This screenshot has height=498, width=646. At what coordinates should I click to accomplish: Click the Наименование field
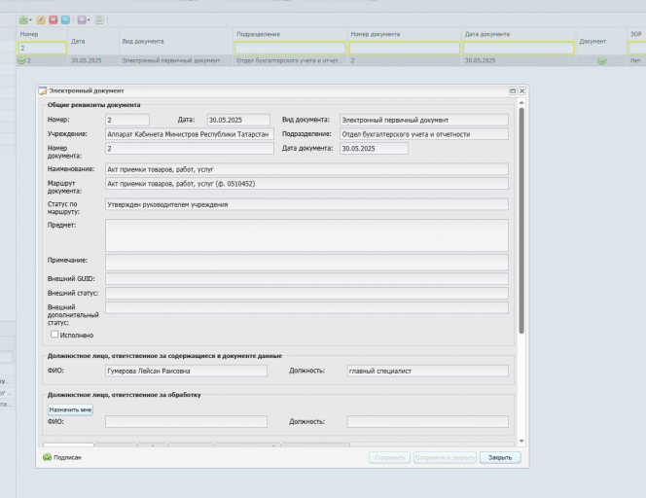(306, 169)
